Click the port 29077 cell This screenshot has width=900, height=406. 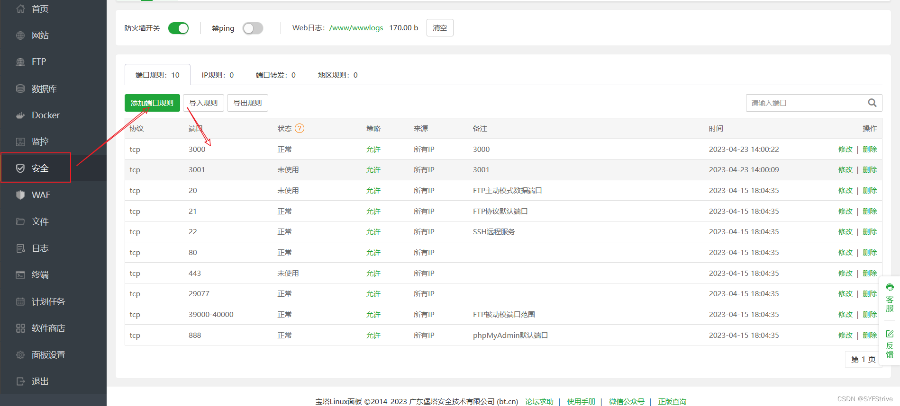199,293
